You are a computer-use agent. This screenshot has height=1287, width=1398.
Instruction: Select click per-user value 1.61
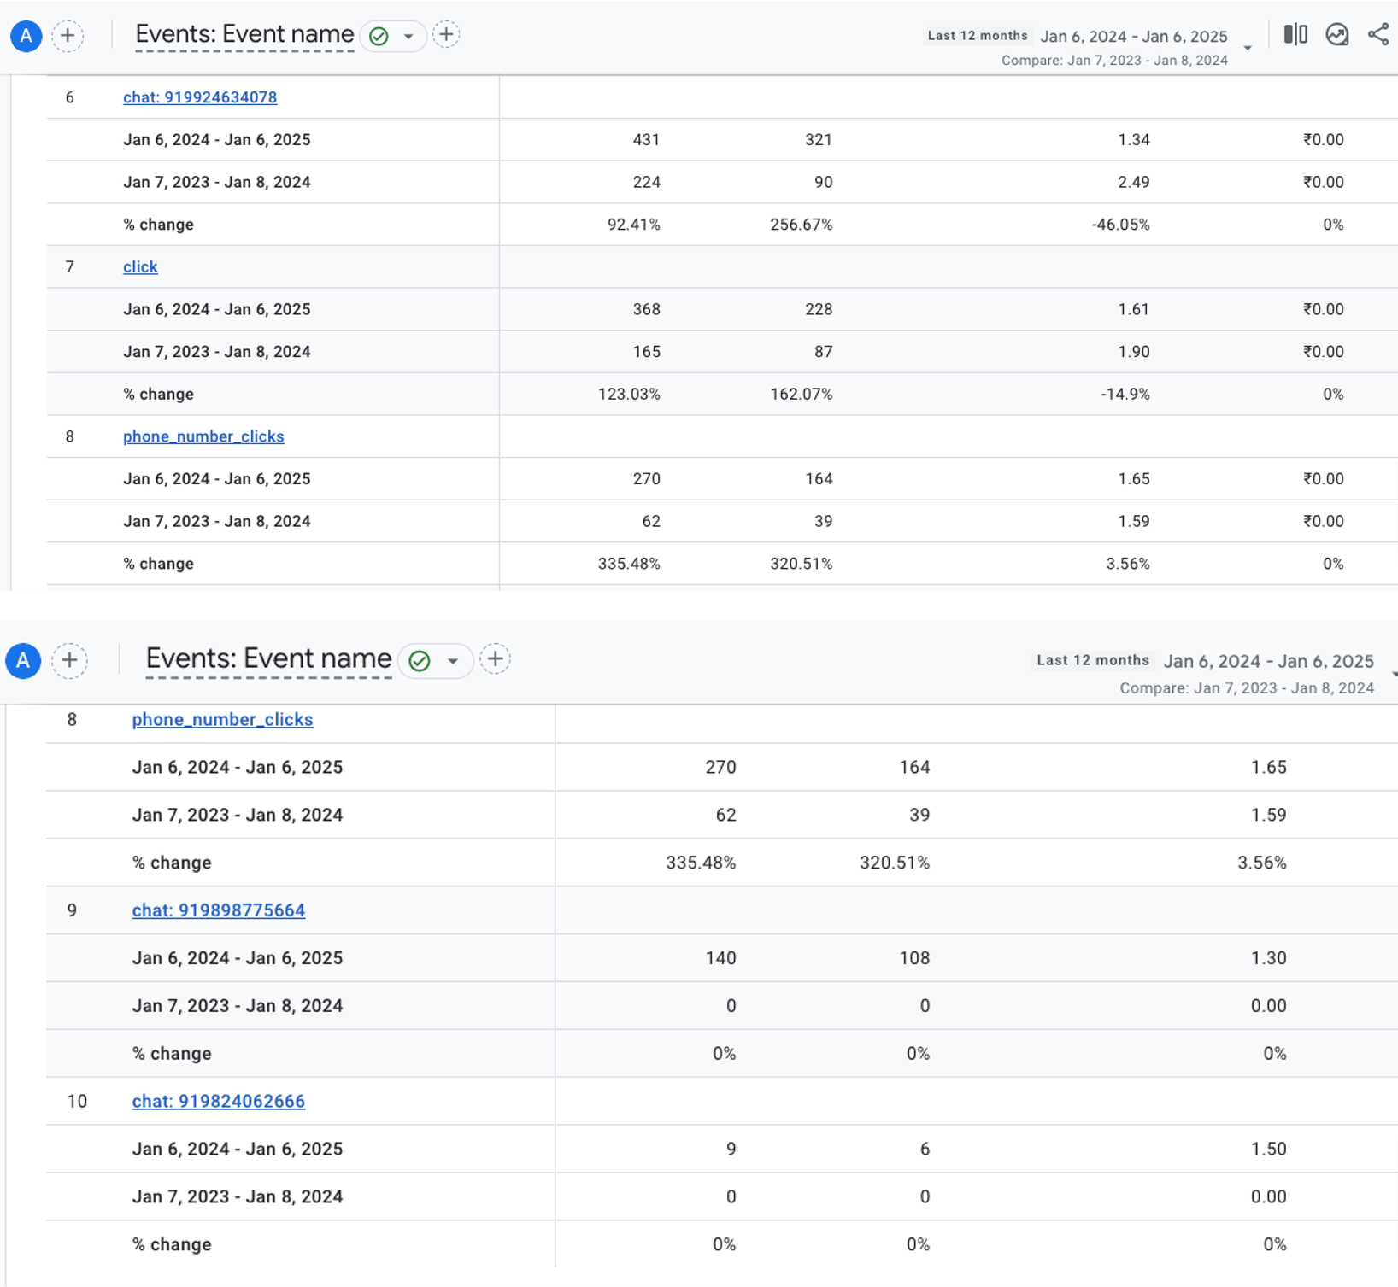pyautogui.click(x=1134, y=309)
